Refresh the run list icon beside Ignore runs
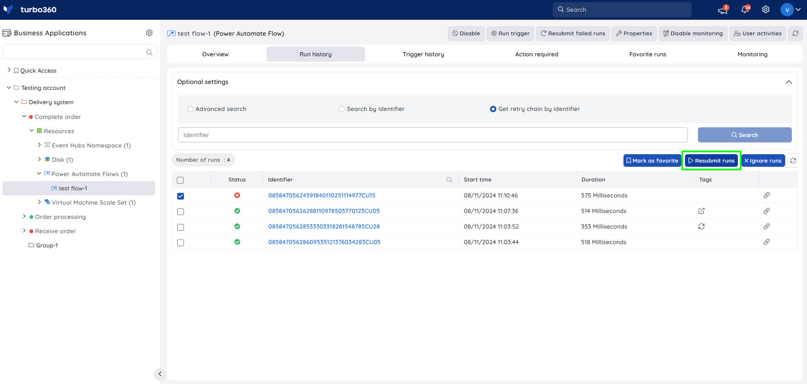The image size is (807, 384). 793,160
